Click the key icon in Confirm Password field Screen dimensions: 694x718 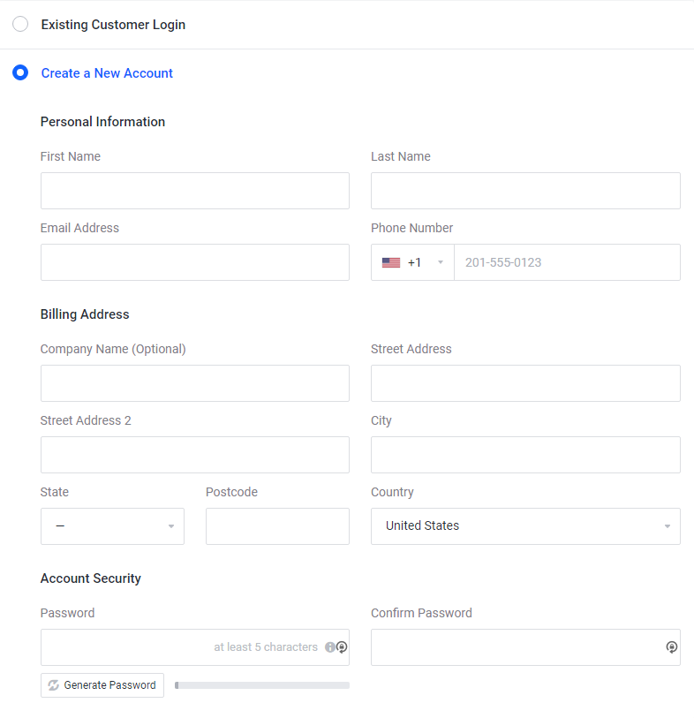click(671, 647)
